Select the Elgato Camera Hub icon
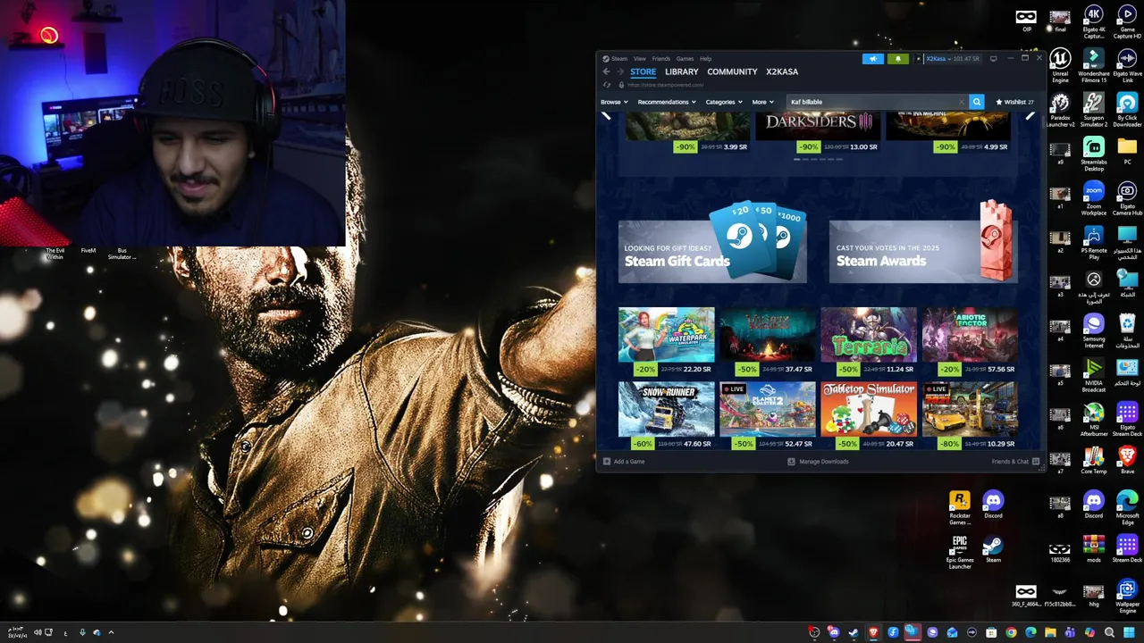The height and width of the screenshot is (643, 1144). pyautogui.click(x=1127, y=198)
